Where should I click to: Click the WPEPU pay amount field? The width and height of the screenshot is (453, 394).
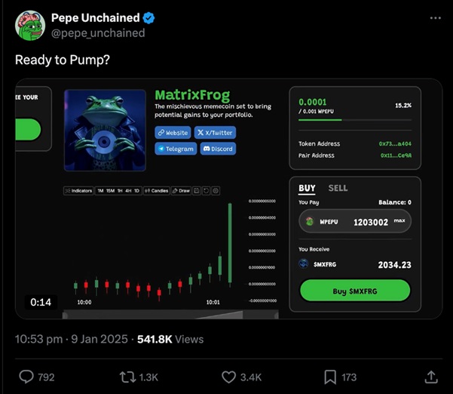tap(355, 222)
